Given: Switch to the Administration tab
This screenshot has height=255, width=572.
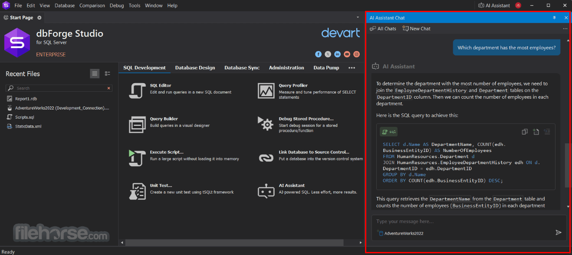Looking at the screenshot, I should 286,68.
